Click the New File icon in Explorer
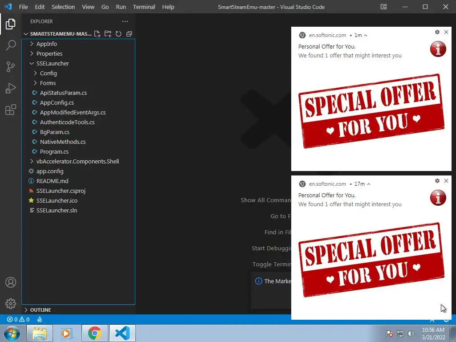Viewport: 456px width, 342px height. pyautogui.click(x=98, y=34)
